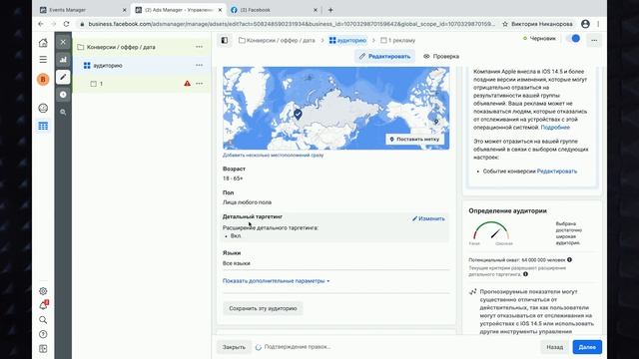Viewport: 639px width, 359px height.
Task: Open more options for ad set аудиторию
Action: tap(199, 65)
